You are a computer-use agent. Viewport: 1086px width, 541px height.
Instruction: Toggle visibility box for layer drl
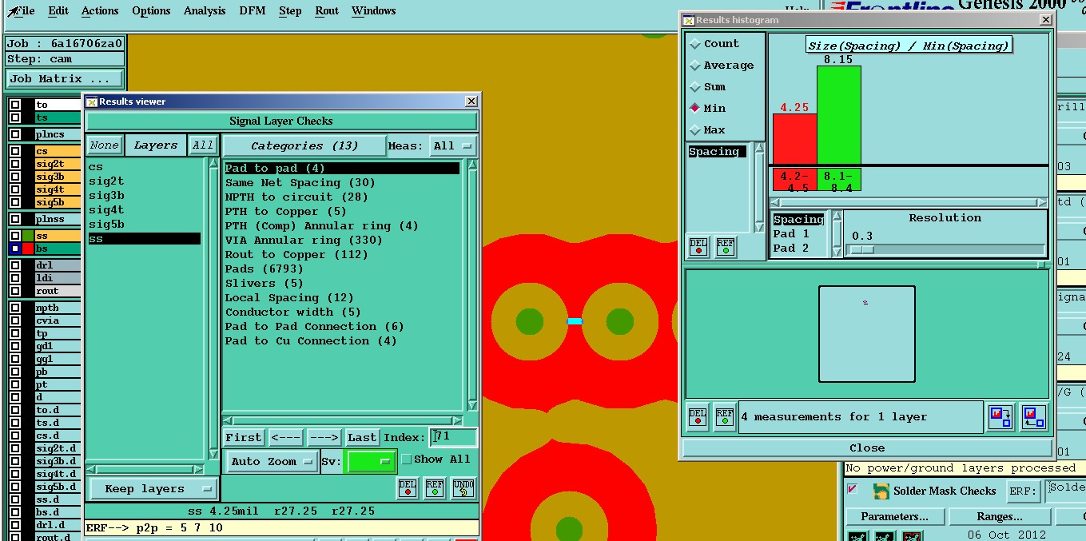pos(14,265)
